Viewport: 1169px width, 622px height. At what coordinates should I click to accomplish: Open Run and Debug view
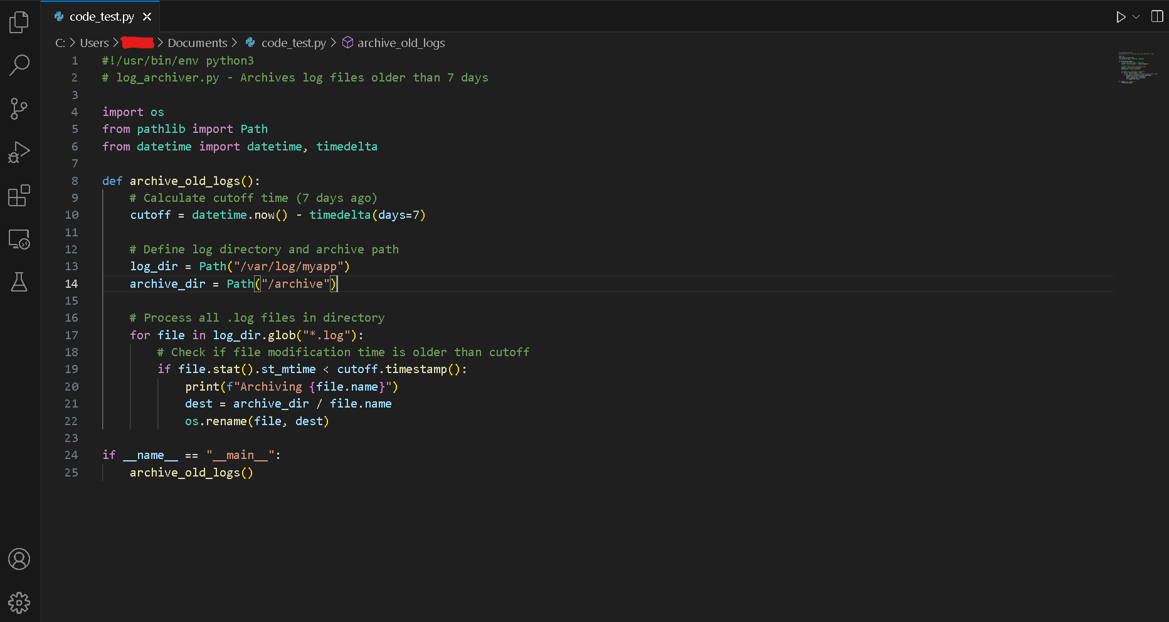coord(19,152)
